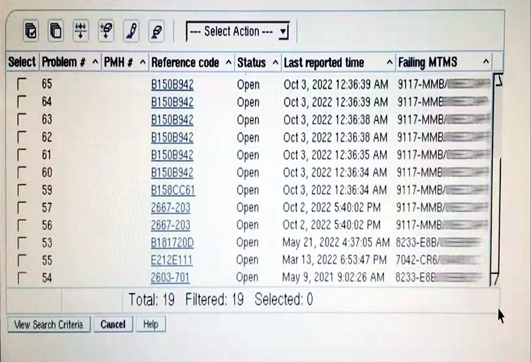
Task: Click the Reference code column header
Action: (x=185, y=62)
